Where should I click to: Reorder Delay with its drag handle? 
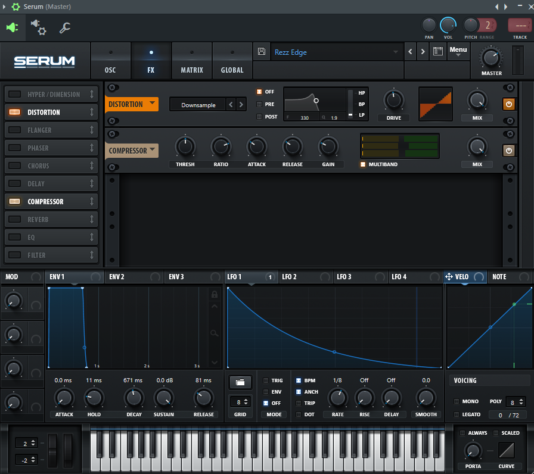click(x=92, y=183)
